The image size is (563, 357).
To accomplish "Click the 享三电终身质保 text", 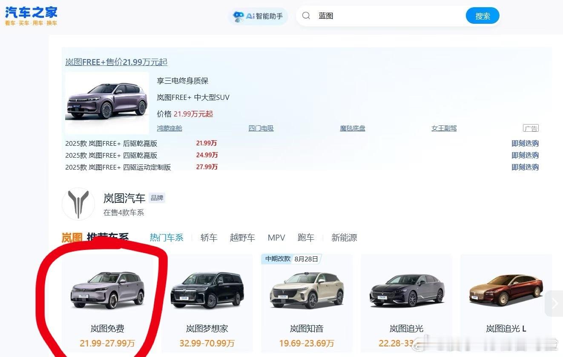I will [182, 81].
